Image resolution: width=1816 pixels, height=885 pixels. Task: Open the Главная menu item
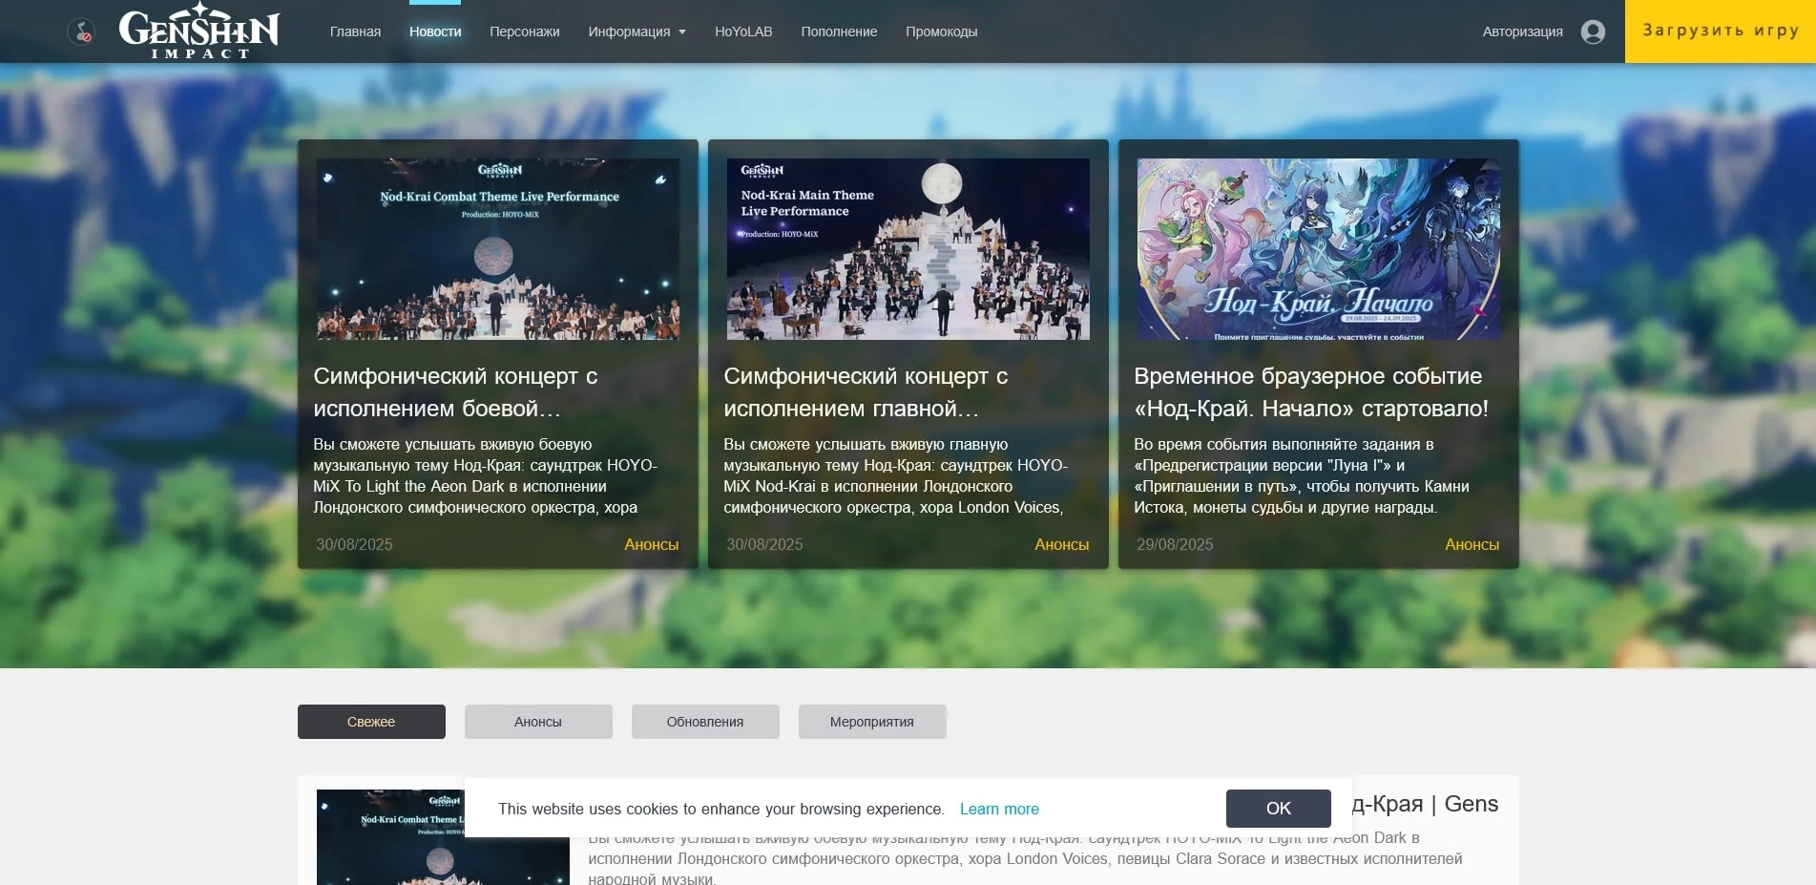click(x=355, y=32)
